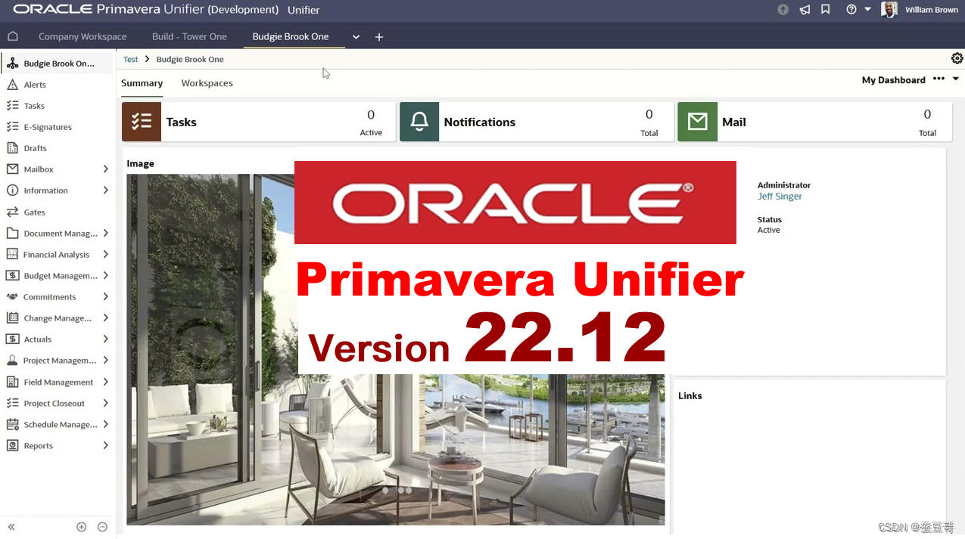Open the Build - Tower One tab
The image size is (965, 539).
click(189, 36)
